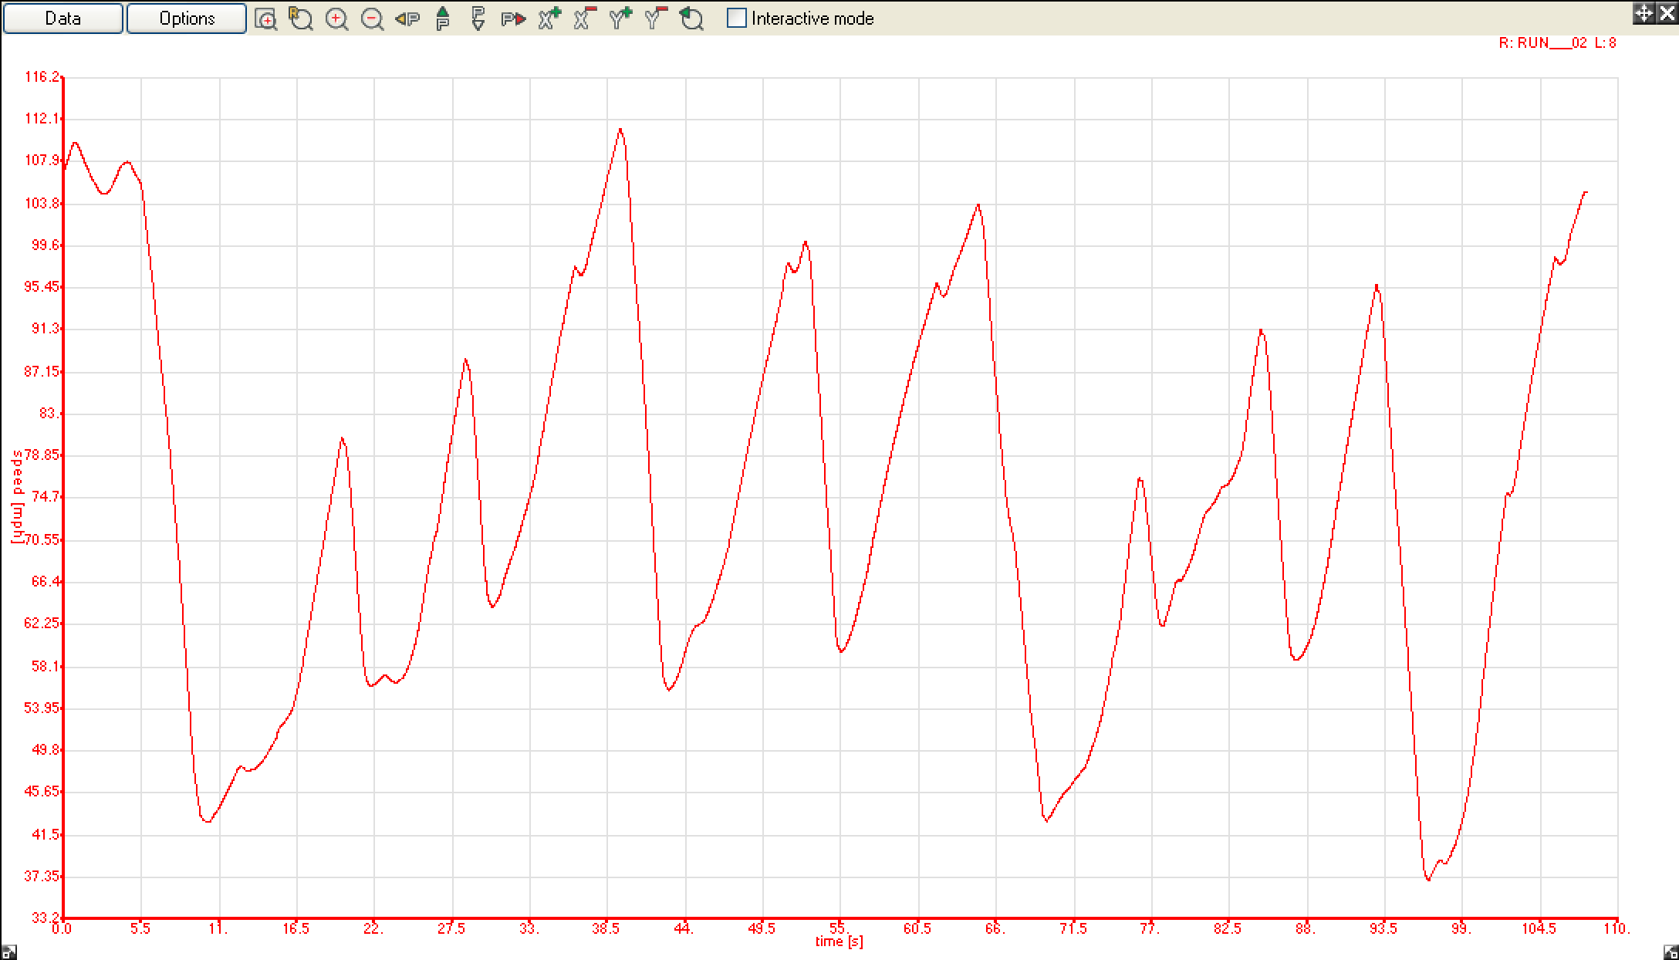Click the reset zoom magnifier with R
The height and width of the screenshot is (960, 1679).
(x=301, y=19)
